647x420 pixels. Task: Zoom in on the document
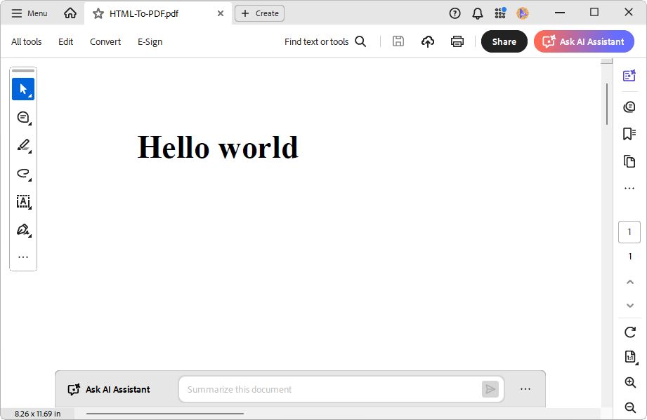point(629,382)
